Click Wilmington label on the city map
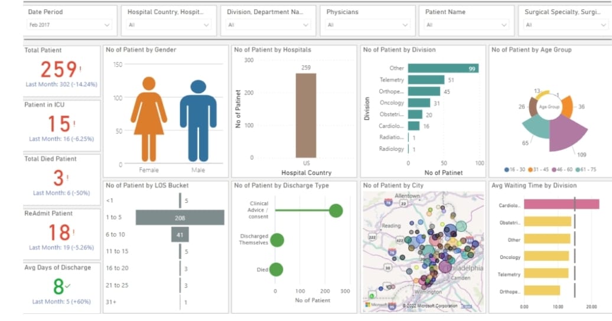The image size is (612, 321). pyautogui.click(x=428, y=291)
